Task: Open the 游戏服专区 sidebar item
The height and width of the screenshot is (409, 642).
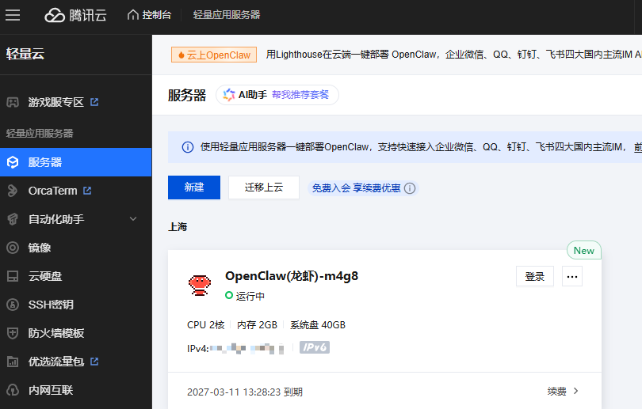Action: tap(55, 102)
